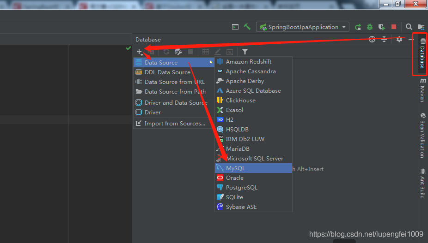The width and height of the screenshot is (428, 243).
Task: Click the Search Everywhere magnifier icon
Action: point(409,27)
